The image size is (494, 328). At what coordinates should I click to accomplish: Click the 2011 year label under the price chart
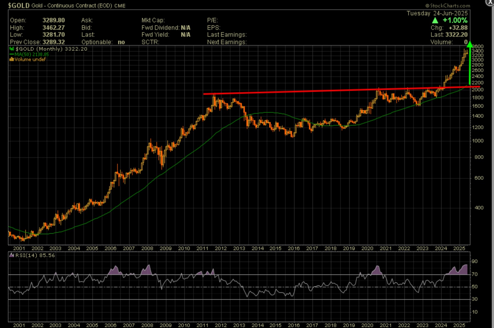pyautogui.click(x=202, y=248)
